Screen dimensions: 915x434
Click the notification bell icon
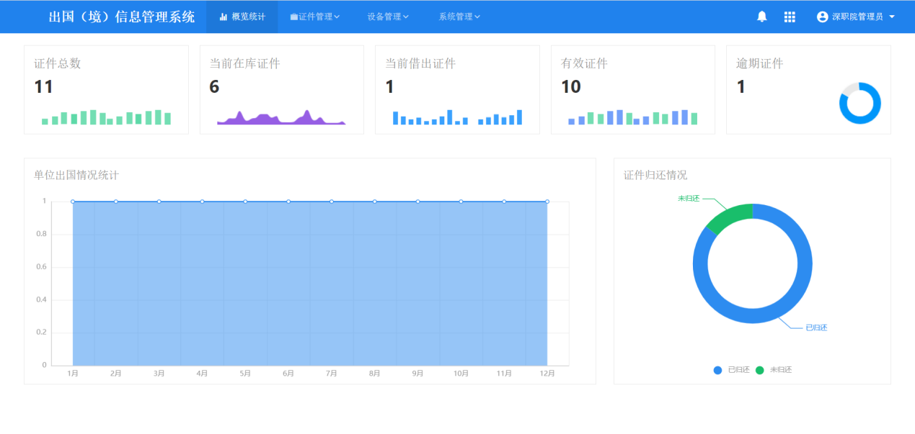pyautogui.click(x=761, y=17)
